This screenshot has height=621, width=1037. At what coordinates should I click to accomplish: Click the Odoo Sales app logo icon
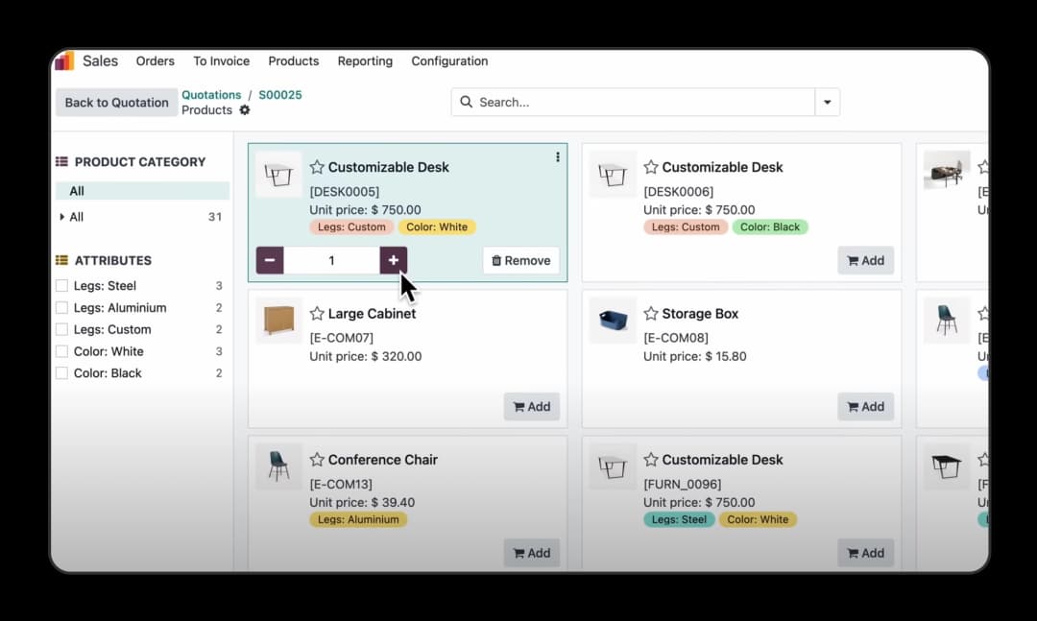tap(64, 61)
